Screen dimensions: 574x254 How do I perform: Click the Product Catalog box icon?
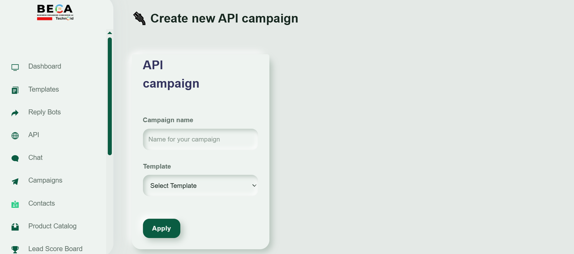[15, 227]
